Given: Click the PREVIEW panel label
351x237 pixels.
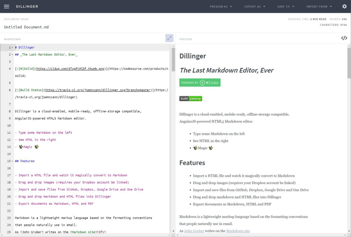Looking at the screenshot, I should 186,39.
